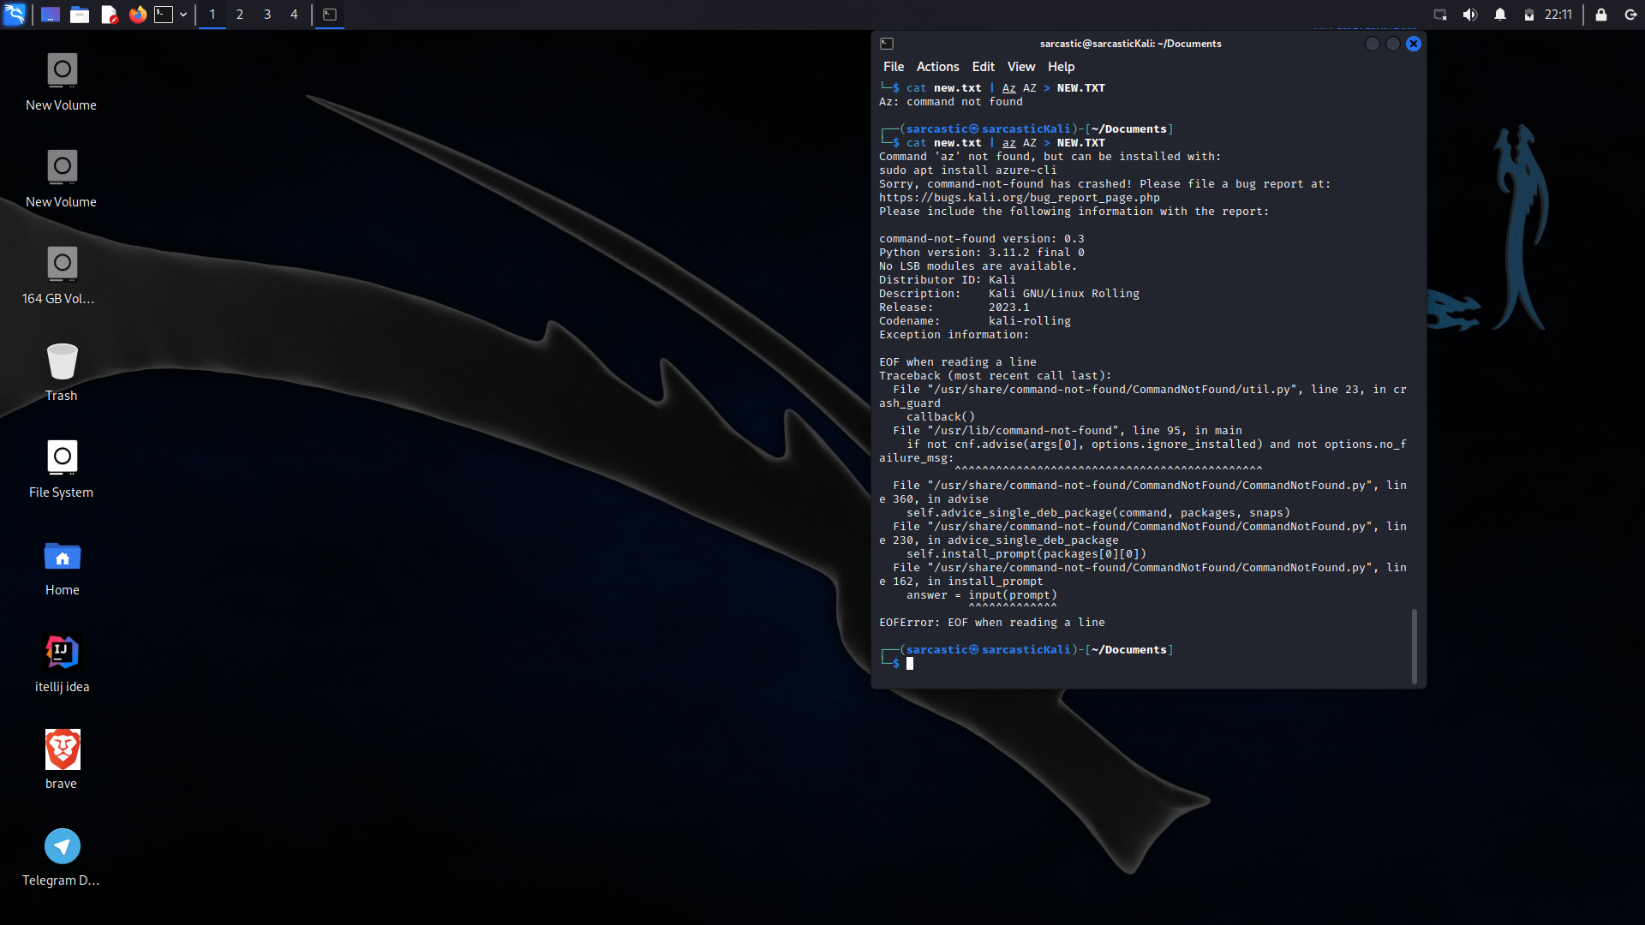The height and width of the screenshot is (925, 1645).
Task: Click the volume speaker tray icon
Action: [1470, 15]
